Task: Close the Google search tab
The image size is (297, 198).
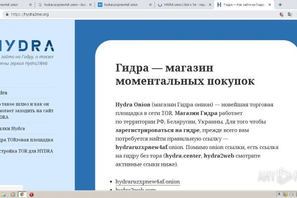Action: click(x=90, y=5)
